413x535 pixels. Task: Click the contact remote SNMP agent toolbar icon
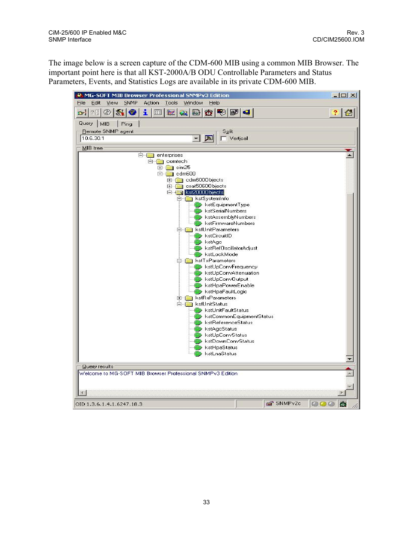82,113
